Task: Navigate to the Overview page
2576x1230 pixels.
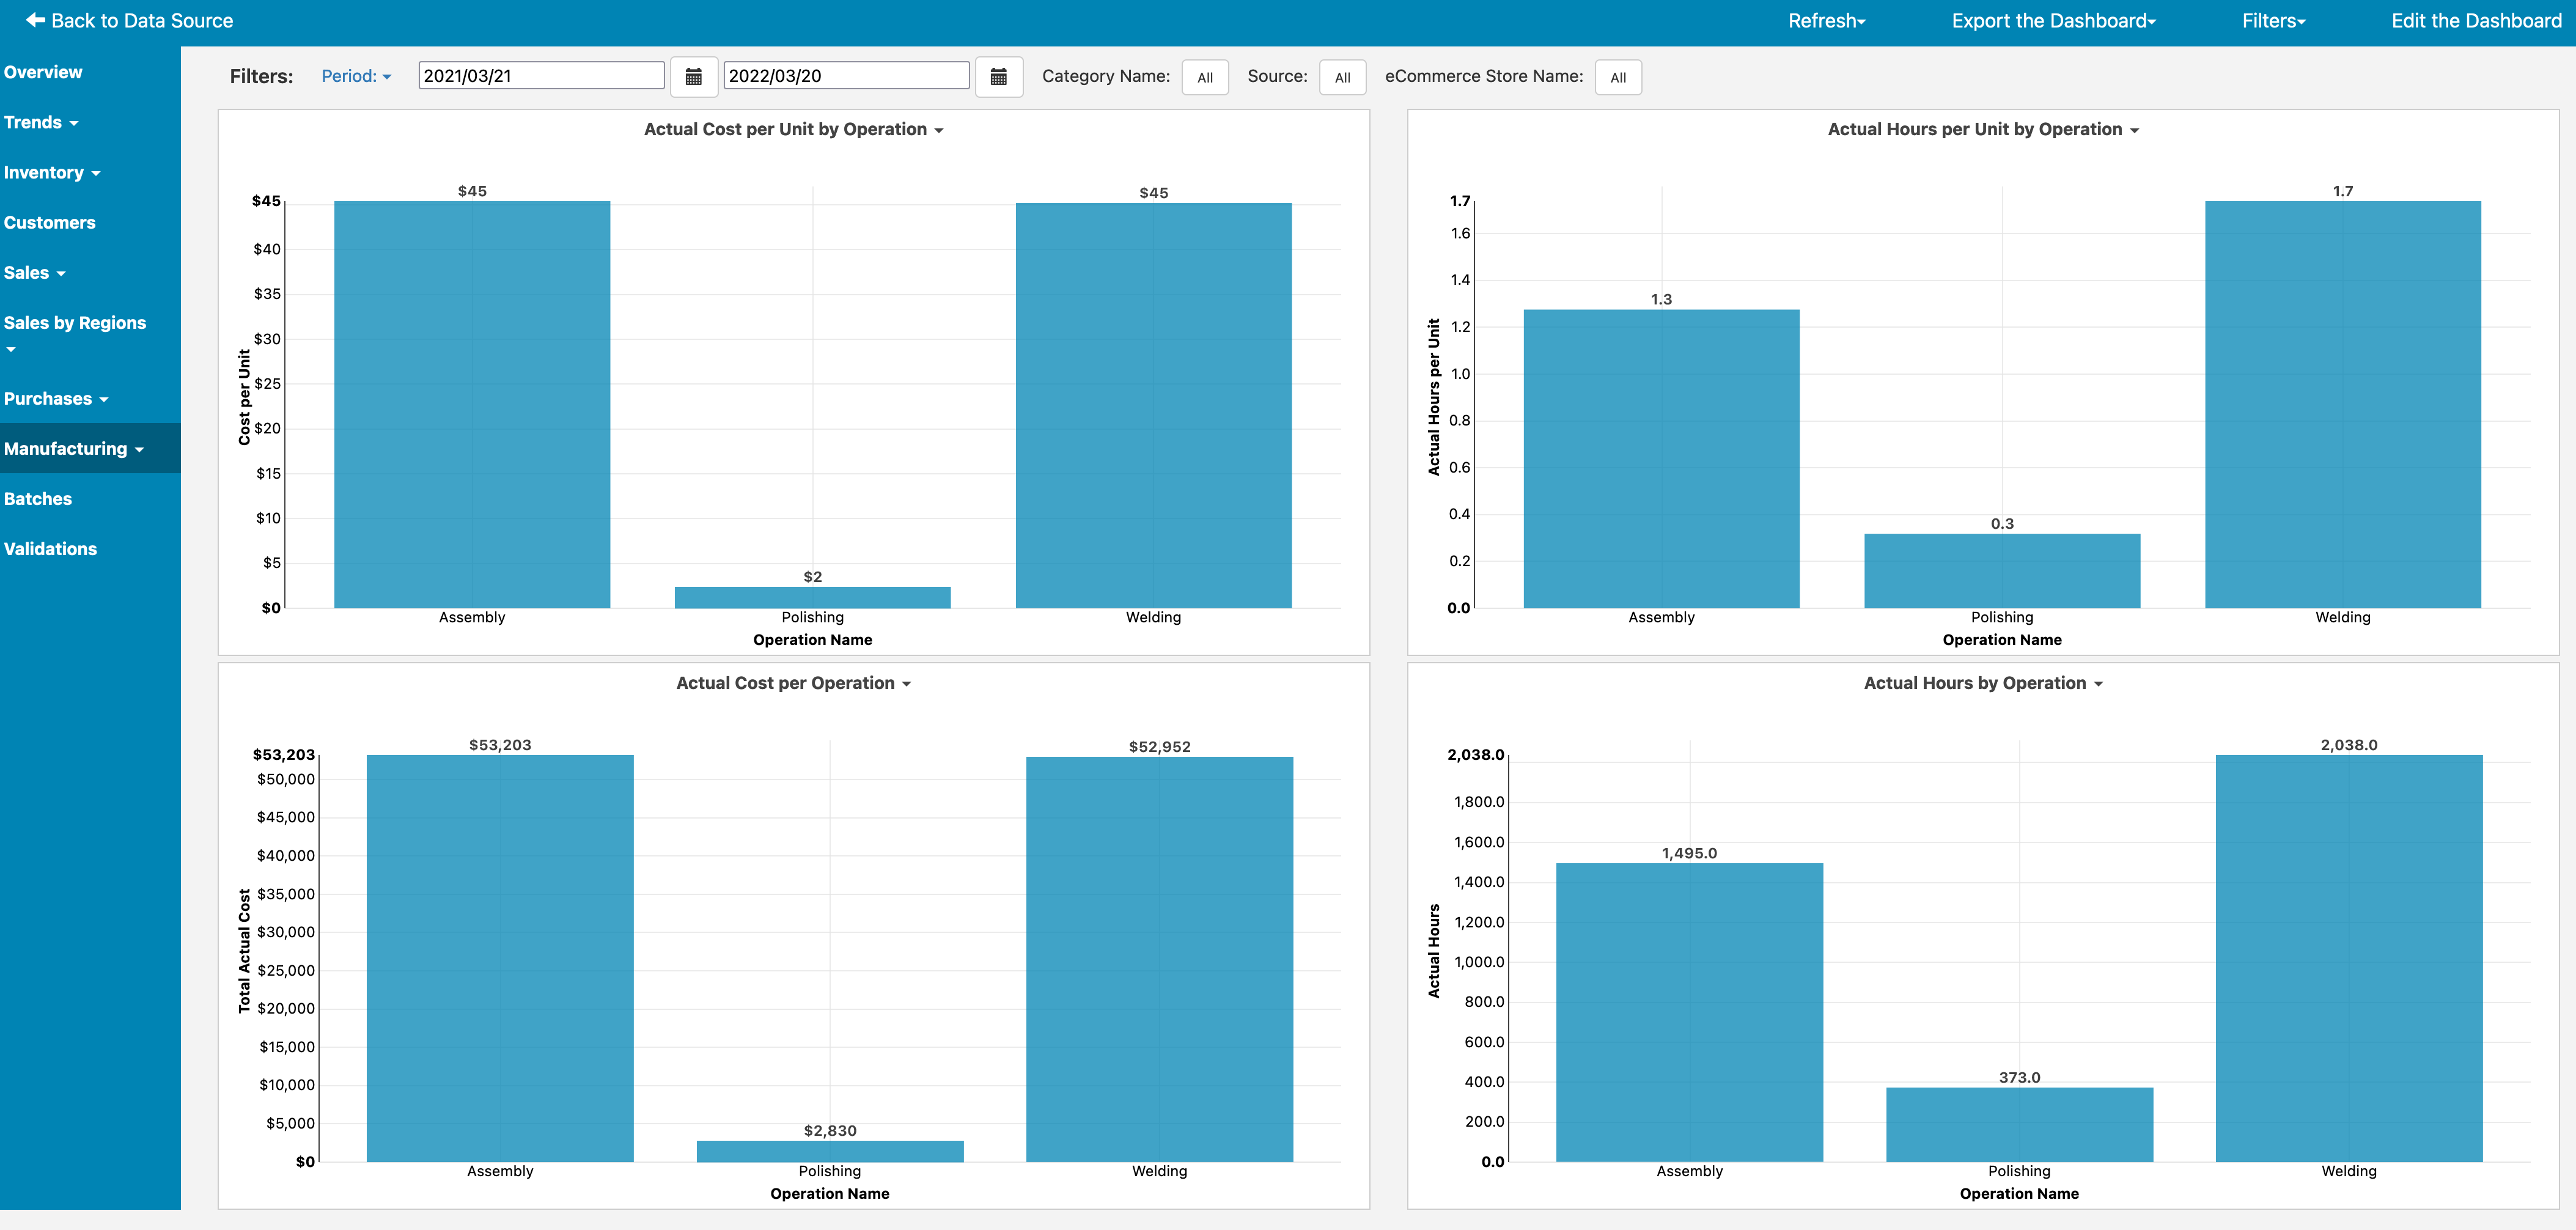Action: click(43, 71)
